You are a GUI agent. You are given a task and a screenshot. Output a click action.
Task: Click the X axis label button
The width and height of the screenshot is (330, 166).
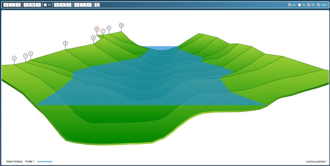63,5
